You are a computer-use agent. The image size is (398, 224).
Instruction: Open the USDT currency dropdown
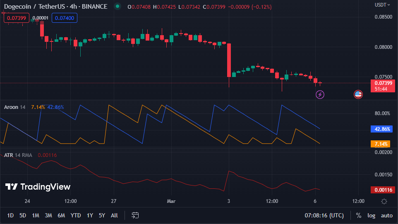coord(382,5)
